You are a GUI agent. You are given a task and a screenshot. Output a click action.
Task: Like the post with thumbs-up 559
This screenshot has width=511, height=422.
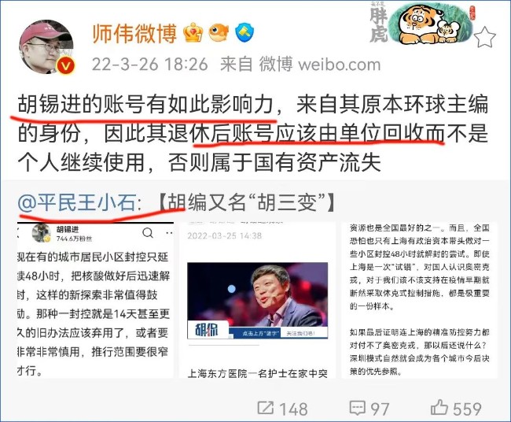tap(456, 408)
